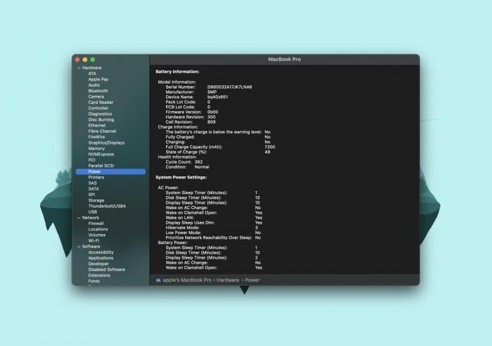The height and width of the screenshot is (346, 492).
Task: Click Power in the bottom path bar
Action: point(252,280)
